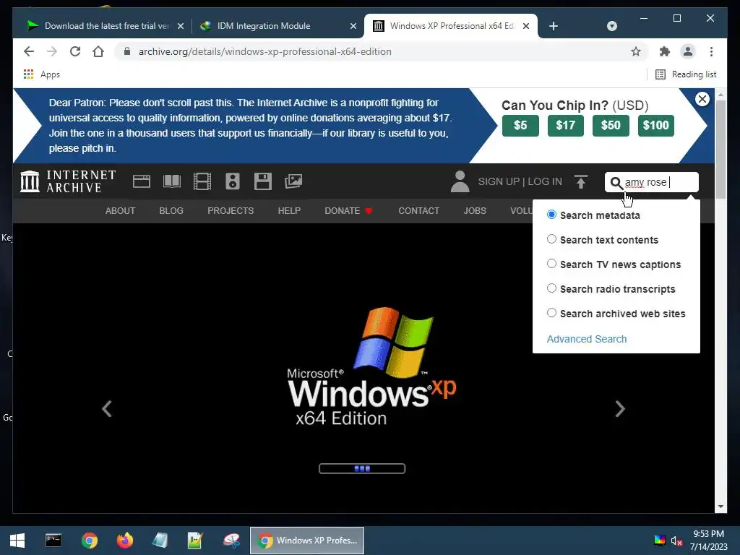This screenshot has width=740, height=555.
Task: Show next image with right carousel arrow
Action: coord(620,409)
